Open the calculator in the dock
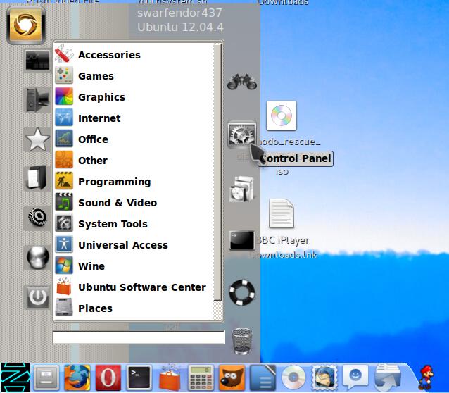Image resolution: width=449 pixels, height=393 pixels. (x=201, y=377)
